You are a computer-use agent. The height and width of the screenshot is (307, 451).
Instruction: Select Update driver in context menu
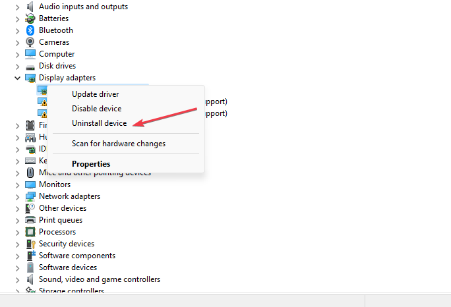click(95, 94)
